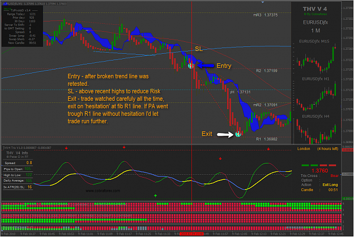Click the red 1.3760 price readout
Image resolution: width=354 pixels, height=237 pixels.
click(x=319, y=171)
